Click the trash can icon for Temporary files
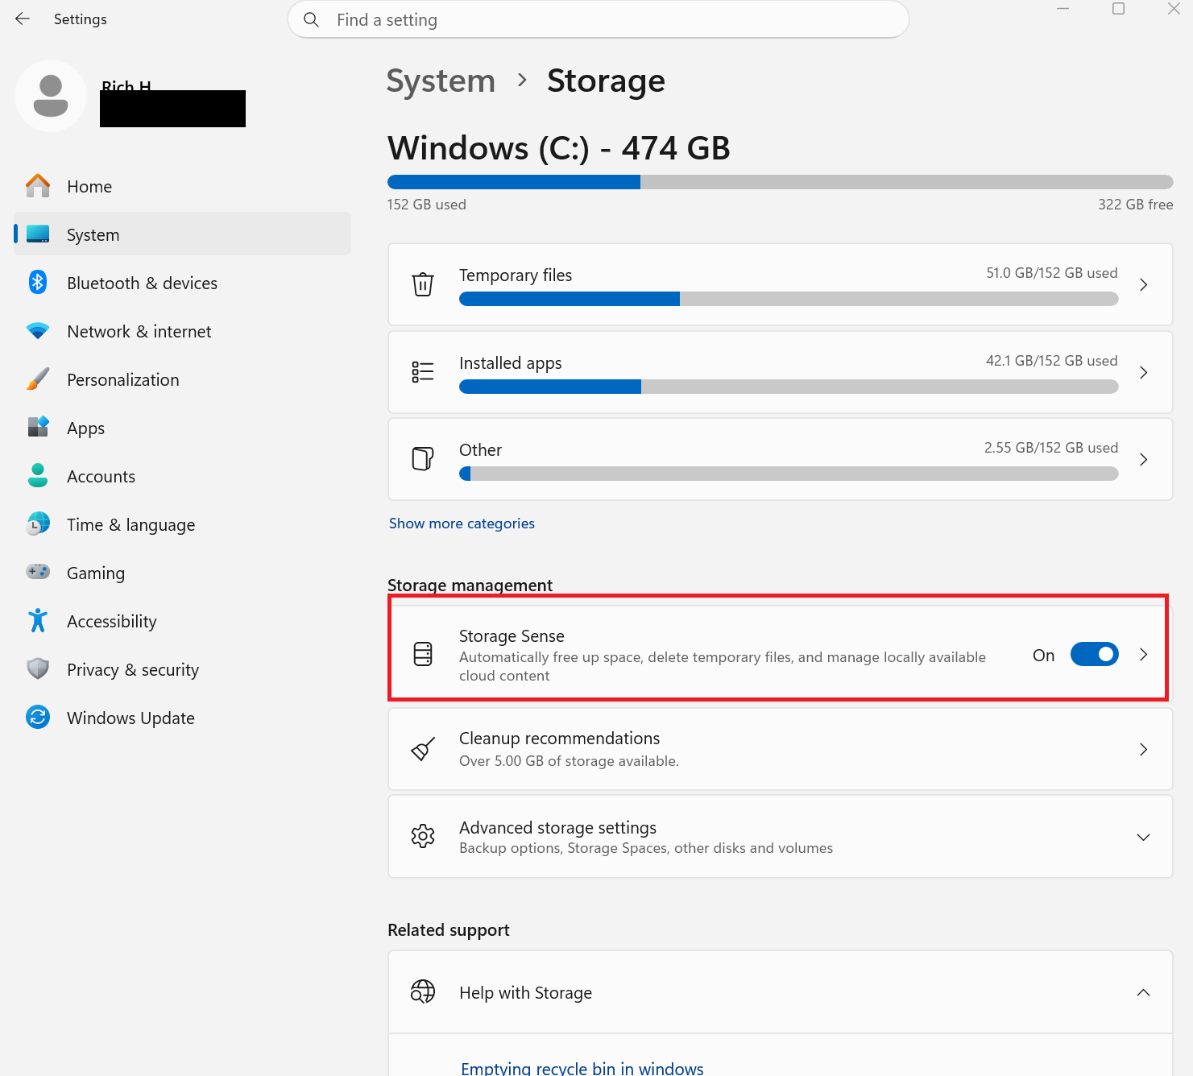The image size is (1193, 1076). coord(423,284)
